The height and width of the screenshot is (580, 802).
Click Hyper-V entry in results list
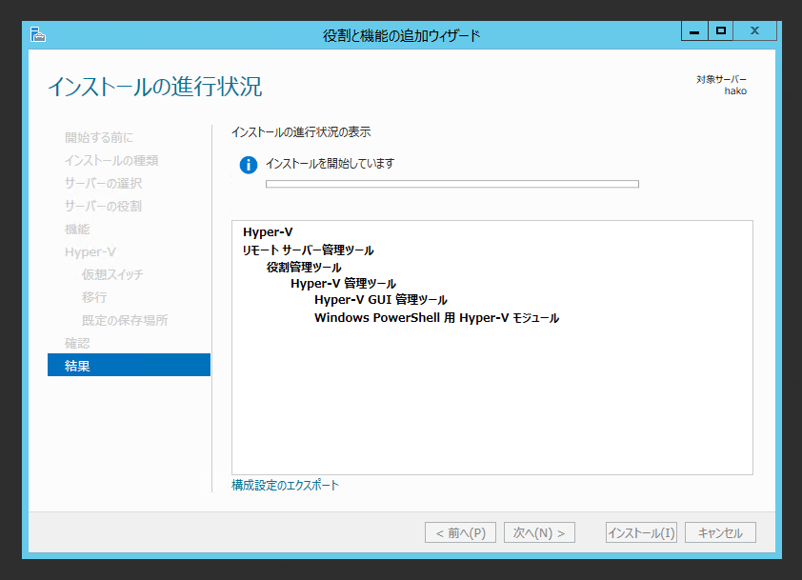tap(268, 231)
